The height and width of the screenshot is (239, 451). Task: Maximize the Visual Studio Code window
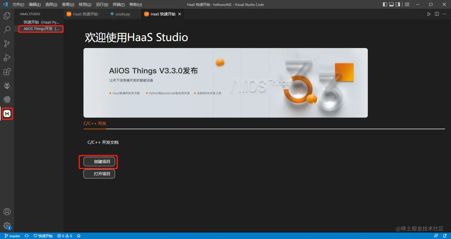[x=431, y=4]
